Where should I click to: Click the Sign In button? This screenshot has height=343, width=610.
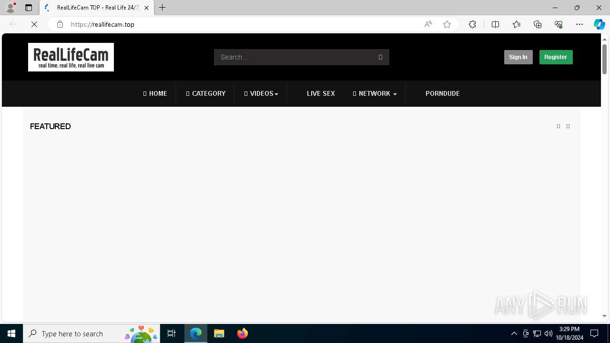pos(518,57)
